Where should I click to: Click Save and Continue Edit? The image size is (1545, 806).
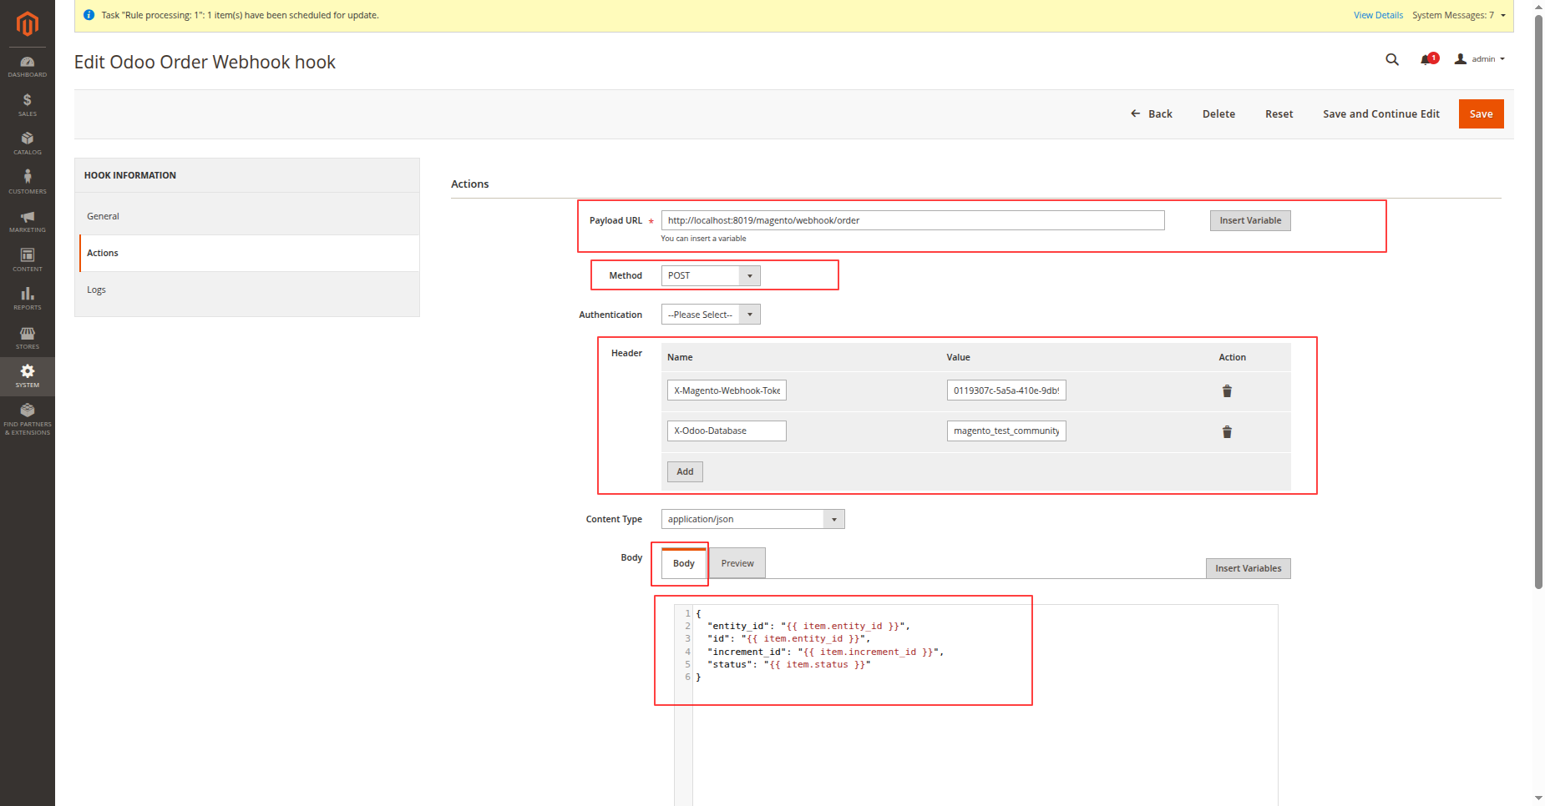click(x=1381, y=114)
